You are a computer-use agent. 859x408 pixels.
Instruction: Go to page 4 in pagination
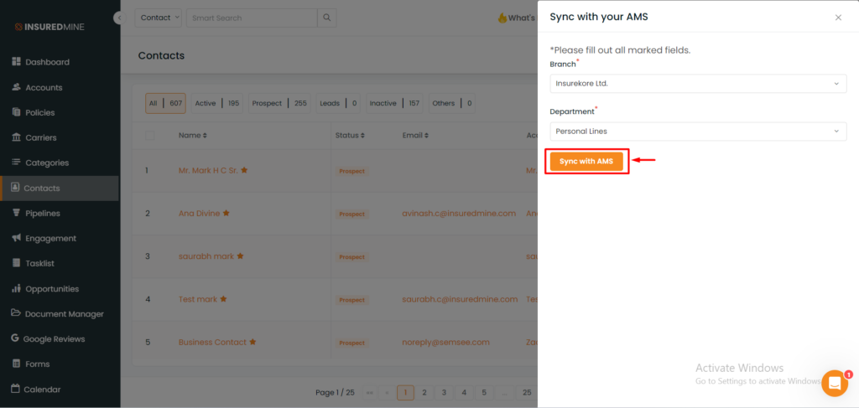coord(464,392)
